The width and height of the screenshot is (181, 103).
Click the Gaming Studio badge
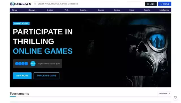(21, 23)
